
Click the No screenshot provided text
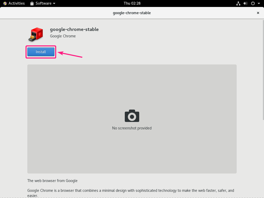click(x=132, y=128)
